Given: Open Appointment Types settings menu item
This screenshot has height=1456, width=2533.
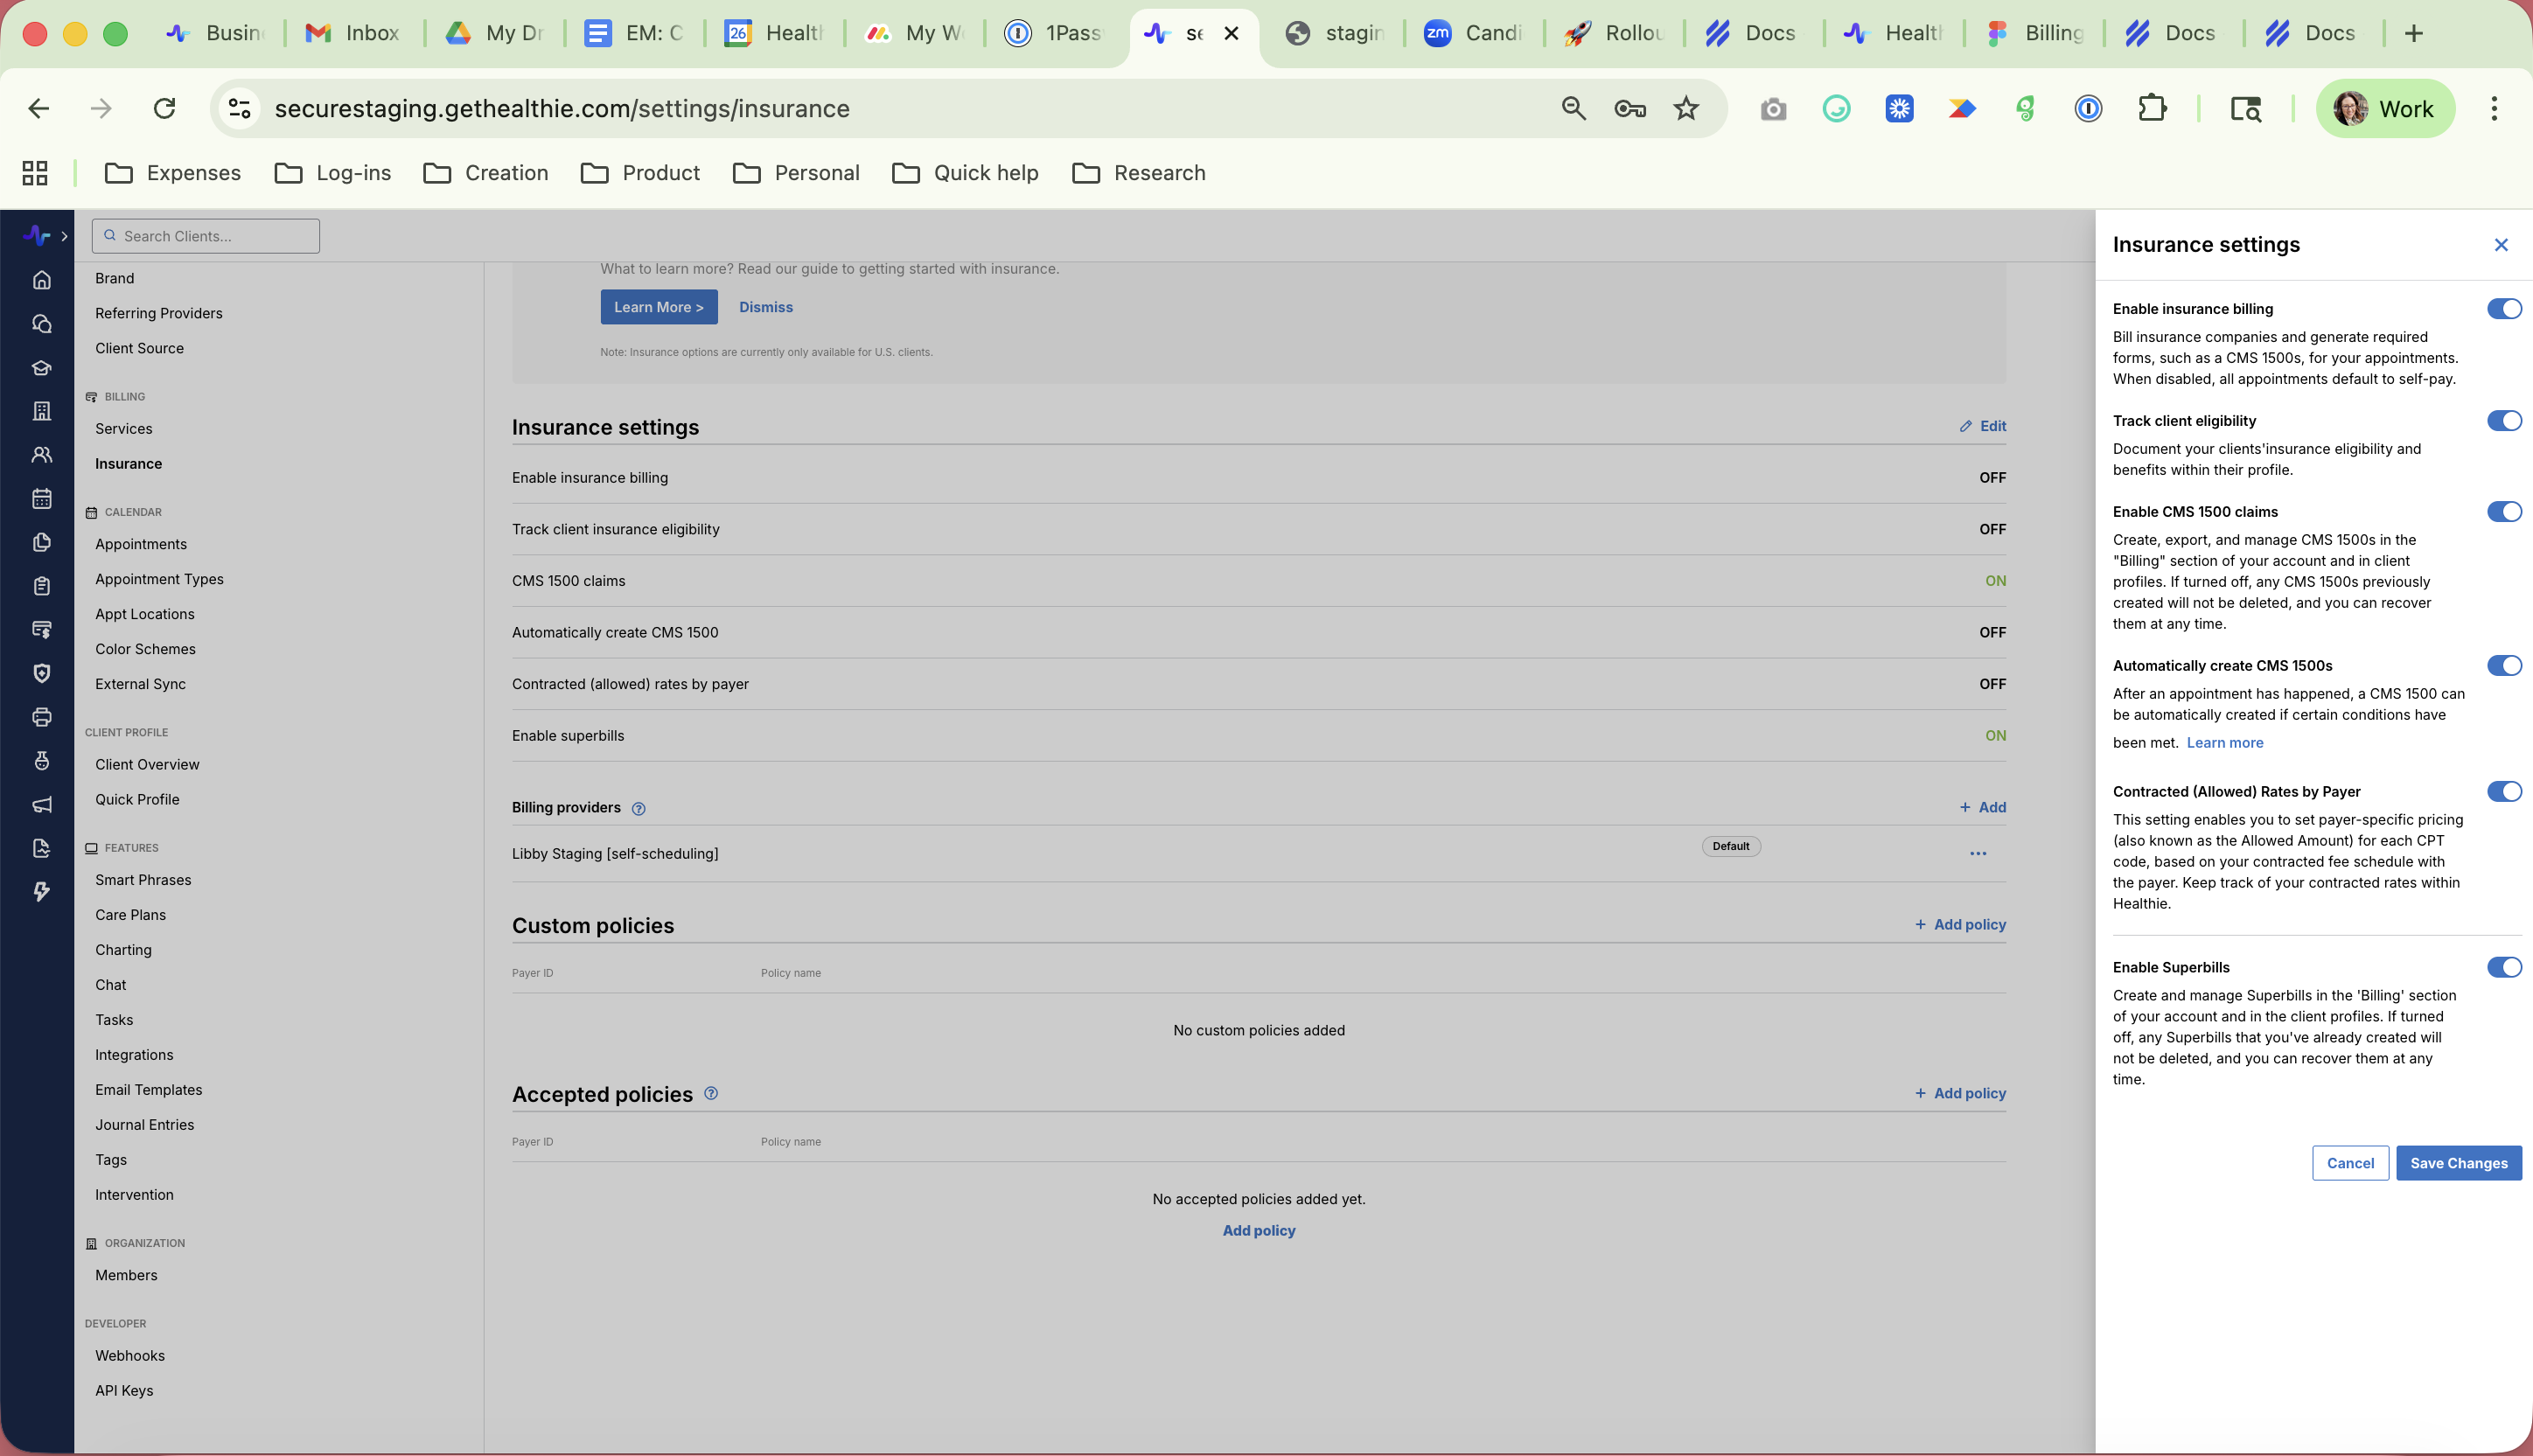Looking at the screenshot, I should coord(159,579).
